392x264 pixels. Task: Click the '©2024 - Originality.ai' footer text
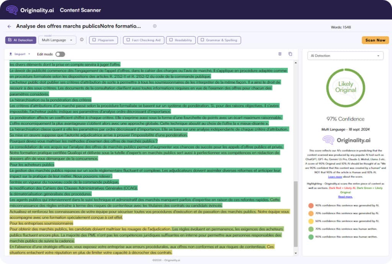pyautogui.click(x=166, y=260)
